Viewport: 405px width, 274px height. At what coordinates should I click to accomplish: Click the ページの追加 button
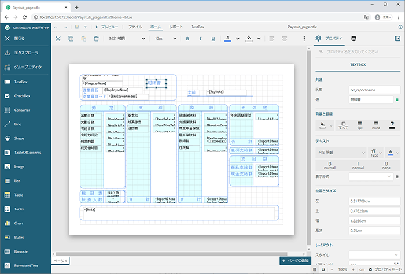(x=294, y=261)
